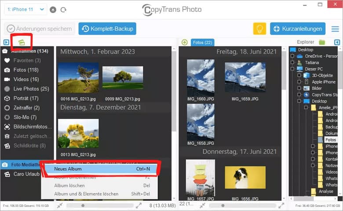The image size is (343, 211).
Task: Select Caro Urlaub album
Action: tap(21, 174)
